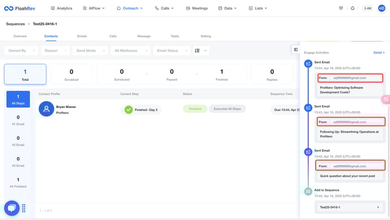Click the Executed All Steps badge

227,109
